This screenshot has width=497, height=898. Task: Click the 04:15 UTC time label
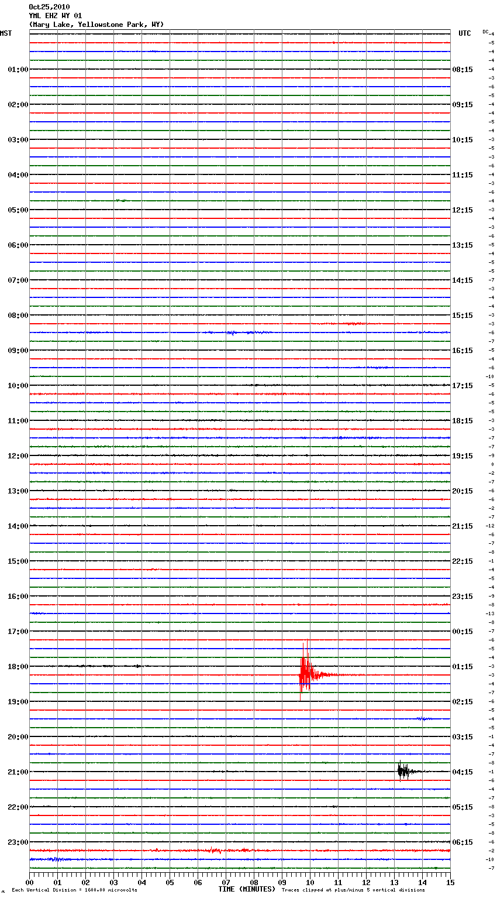463,772
